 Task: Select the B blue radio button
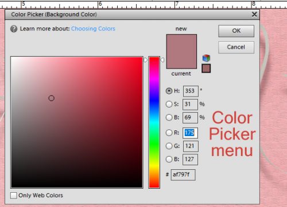pos(169,159)
